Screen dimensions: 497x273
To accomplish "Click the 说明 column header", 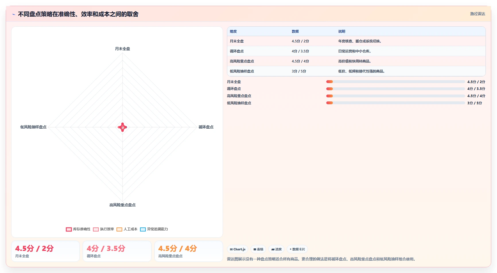I will [342, 32].
